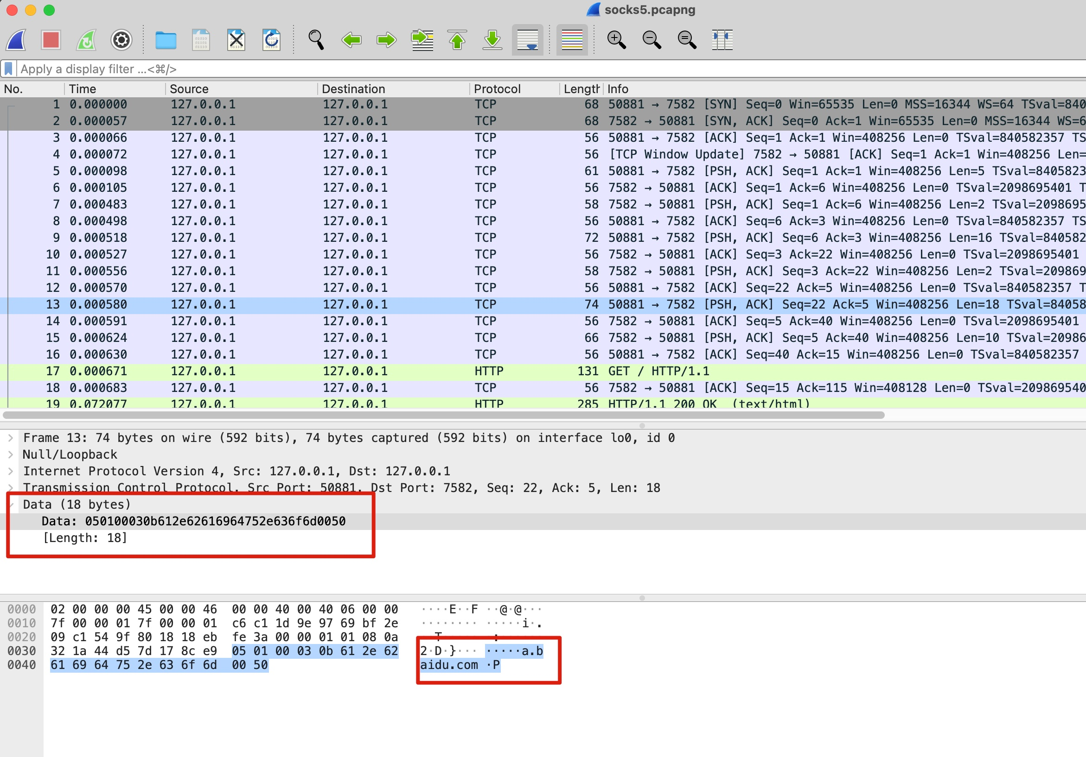Click the zoom in magnifier icon
Image resolution: width=1086 pixels, height=757 pixels.
pyautogui.click(x=616, y=40)
